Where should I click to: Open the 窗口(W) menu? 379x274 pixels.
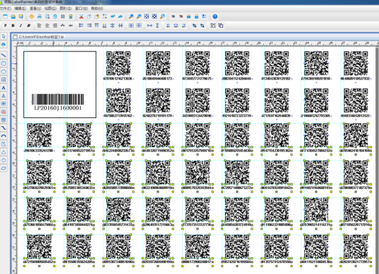(81, 8)
